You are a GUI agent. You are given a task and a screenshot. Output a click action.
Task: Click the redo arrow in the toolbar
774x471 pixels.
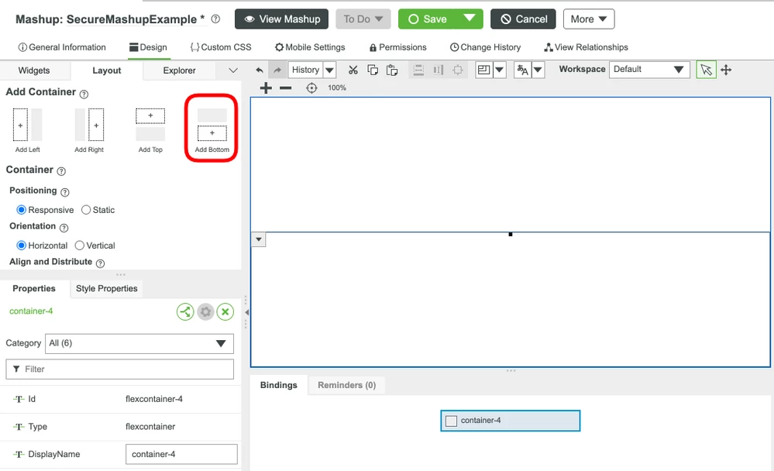pos(277,70)
